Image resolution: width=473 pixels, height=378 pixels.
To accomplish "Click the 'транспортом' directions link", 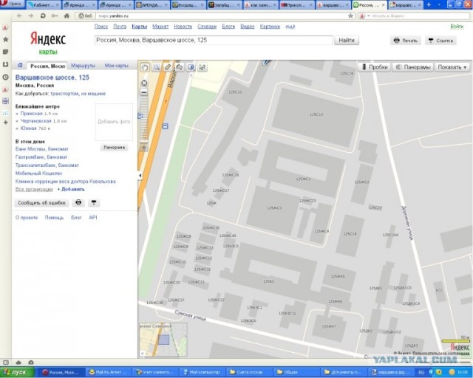I will (x=64, y=94).
